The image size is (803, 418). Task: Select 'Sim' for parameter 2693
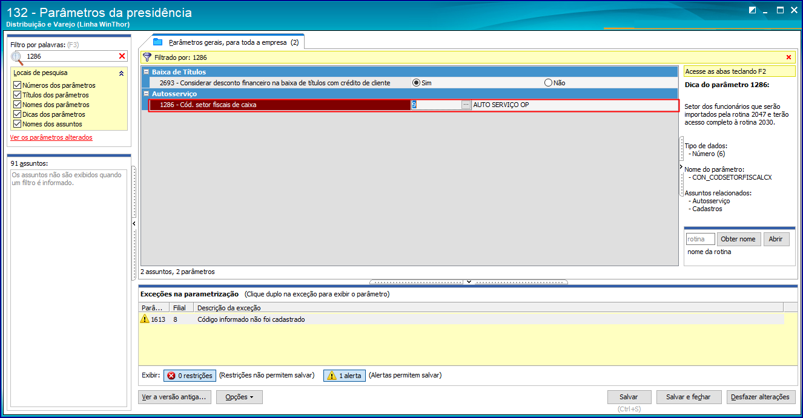pos(416,83)
